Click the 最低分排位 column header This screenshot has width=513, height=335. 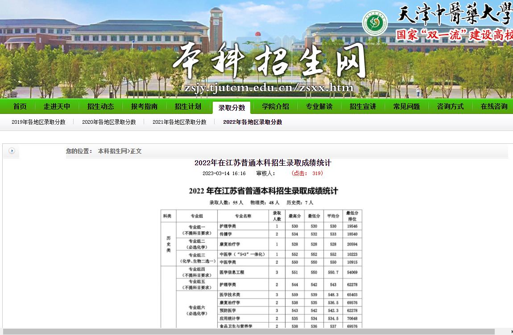point(352,216)
